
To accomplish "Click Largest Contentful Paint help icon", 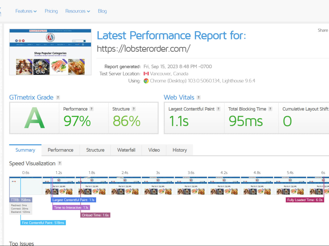I will click(218, 109).
